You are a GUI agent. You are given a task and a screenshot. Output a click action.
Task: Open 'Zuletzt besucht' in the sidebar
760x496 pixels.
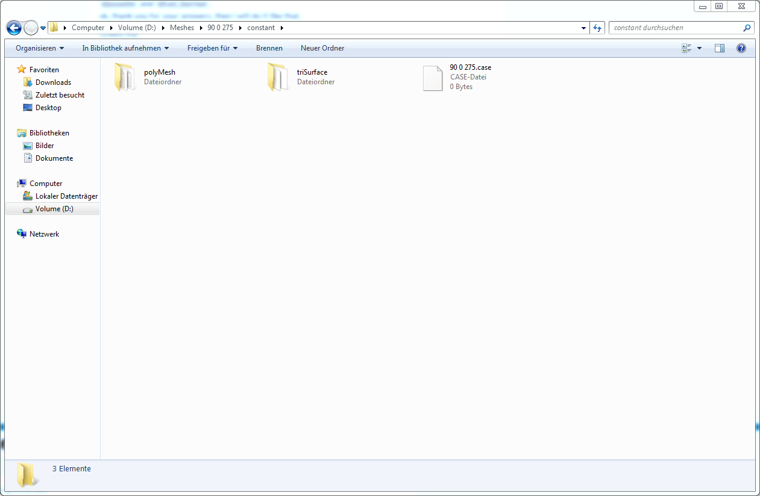click(60, 95)
